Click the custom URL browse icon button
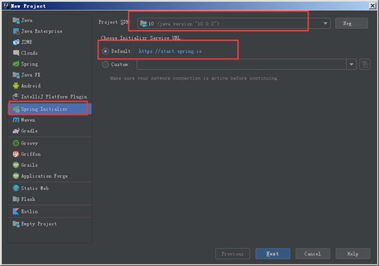 click(365, 64)
